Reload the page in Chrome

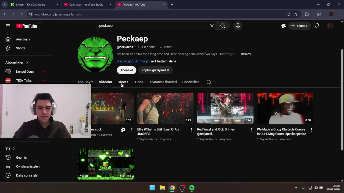[x=21, y=14]
